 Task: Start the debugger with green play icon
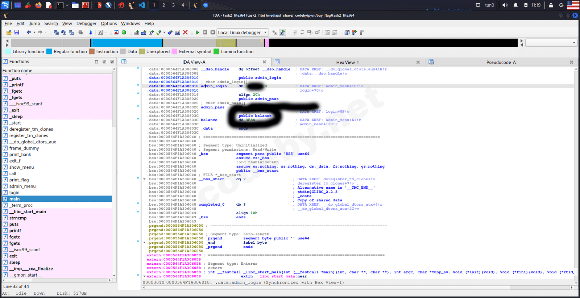pyautogui.click(x=198, y=33)
